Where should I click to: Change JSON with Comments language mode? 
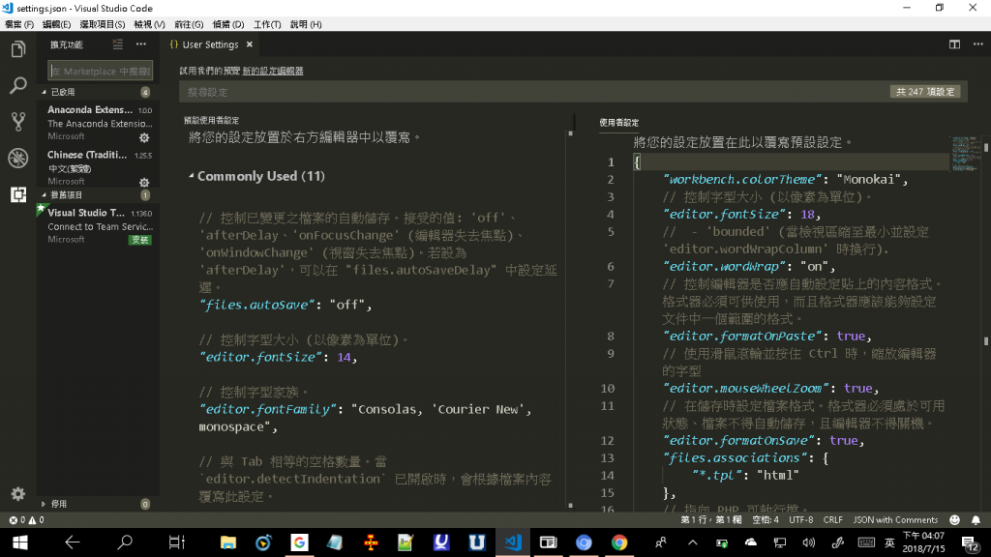[895, 519]
